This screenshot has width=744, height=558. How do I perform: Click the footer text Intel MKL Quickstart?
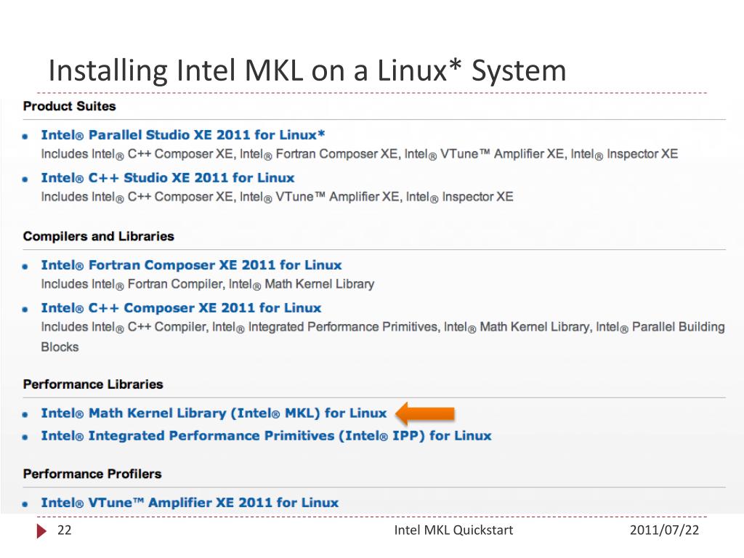[x=453, y=530]
